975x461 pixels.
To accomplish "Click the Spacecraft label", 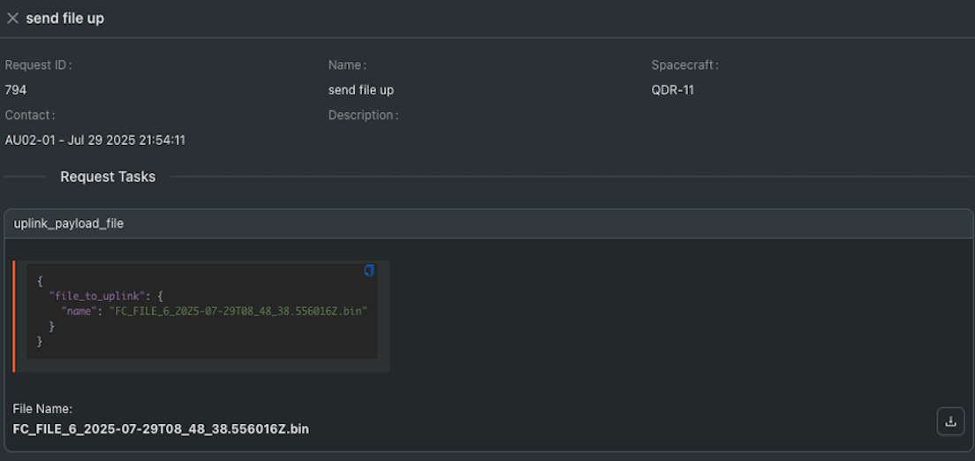I will pos(685,64).
